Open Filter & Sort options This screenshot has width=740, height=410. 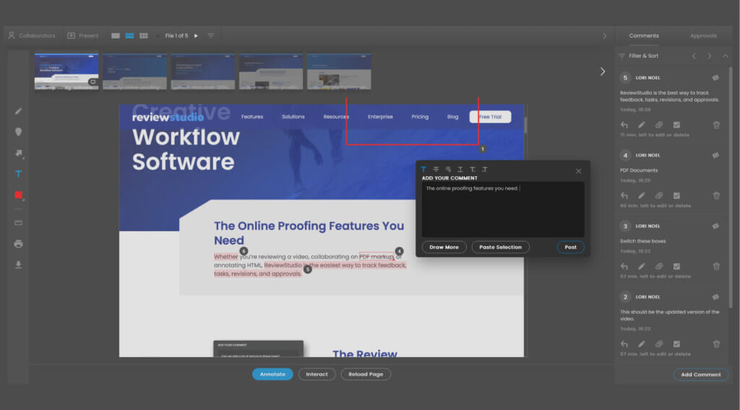click(639, 56)
